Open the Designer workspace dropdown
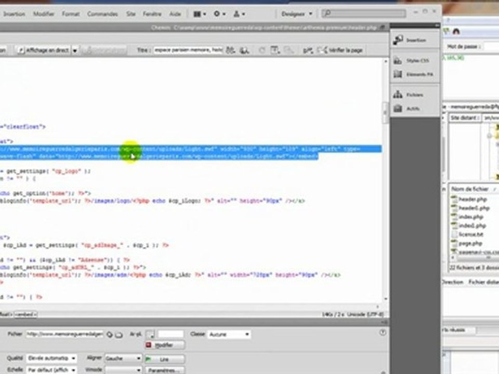Viewport: 499px width, 374px height. pos(297,14)
